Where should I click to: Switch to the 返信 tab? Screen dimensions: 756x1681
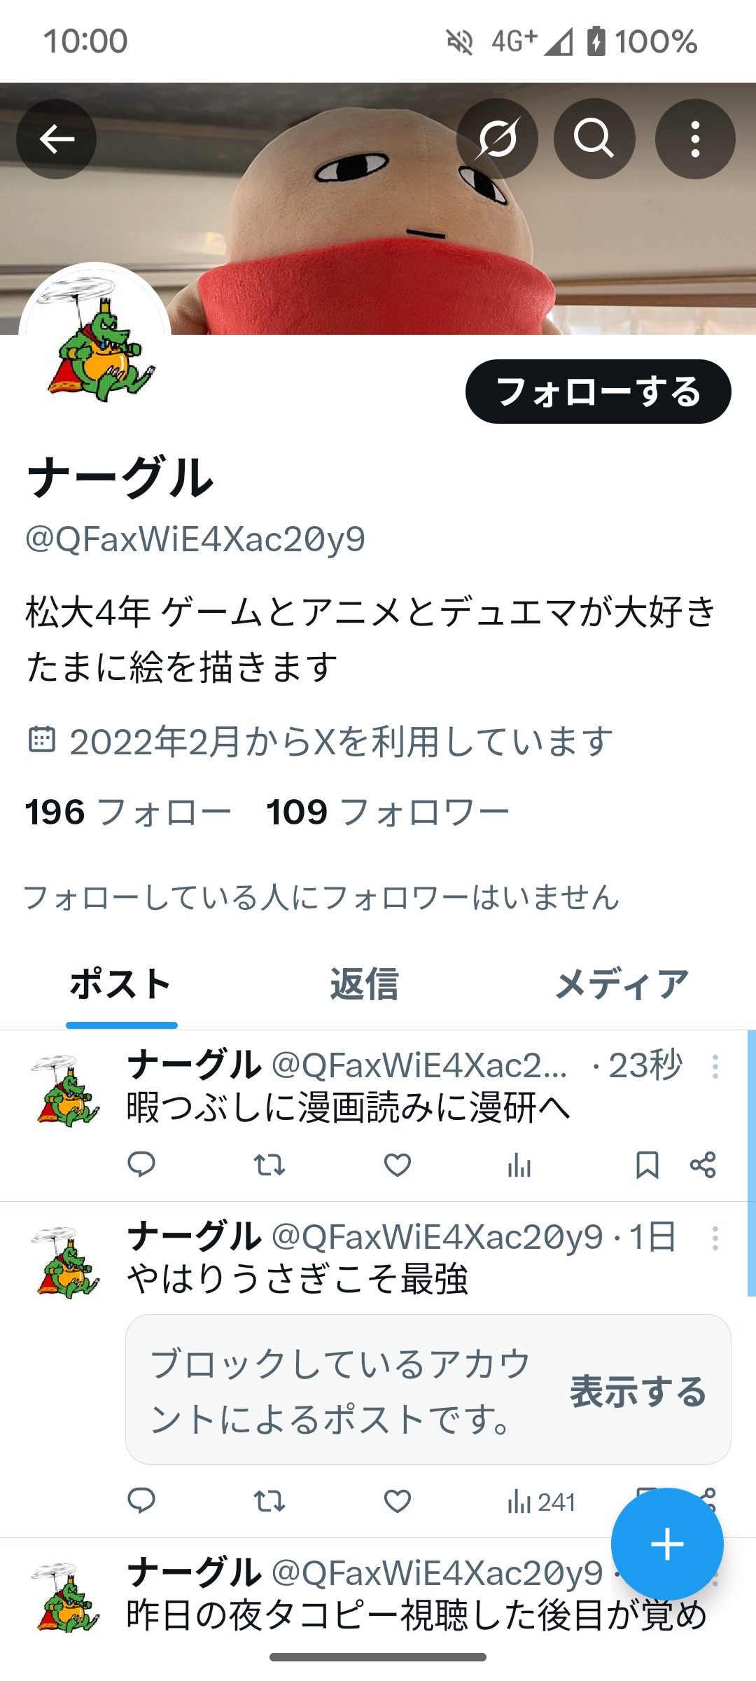tap(364, 984)
